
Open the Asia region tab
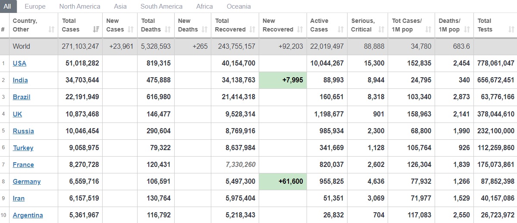pos(120,6)
